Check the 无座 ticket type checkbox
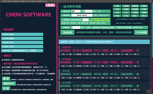The width and height of the screenshot is (153, 94). point(62,23)
